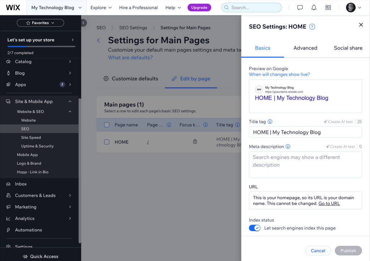Open the Customize defaults tab

131,79
